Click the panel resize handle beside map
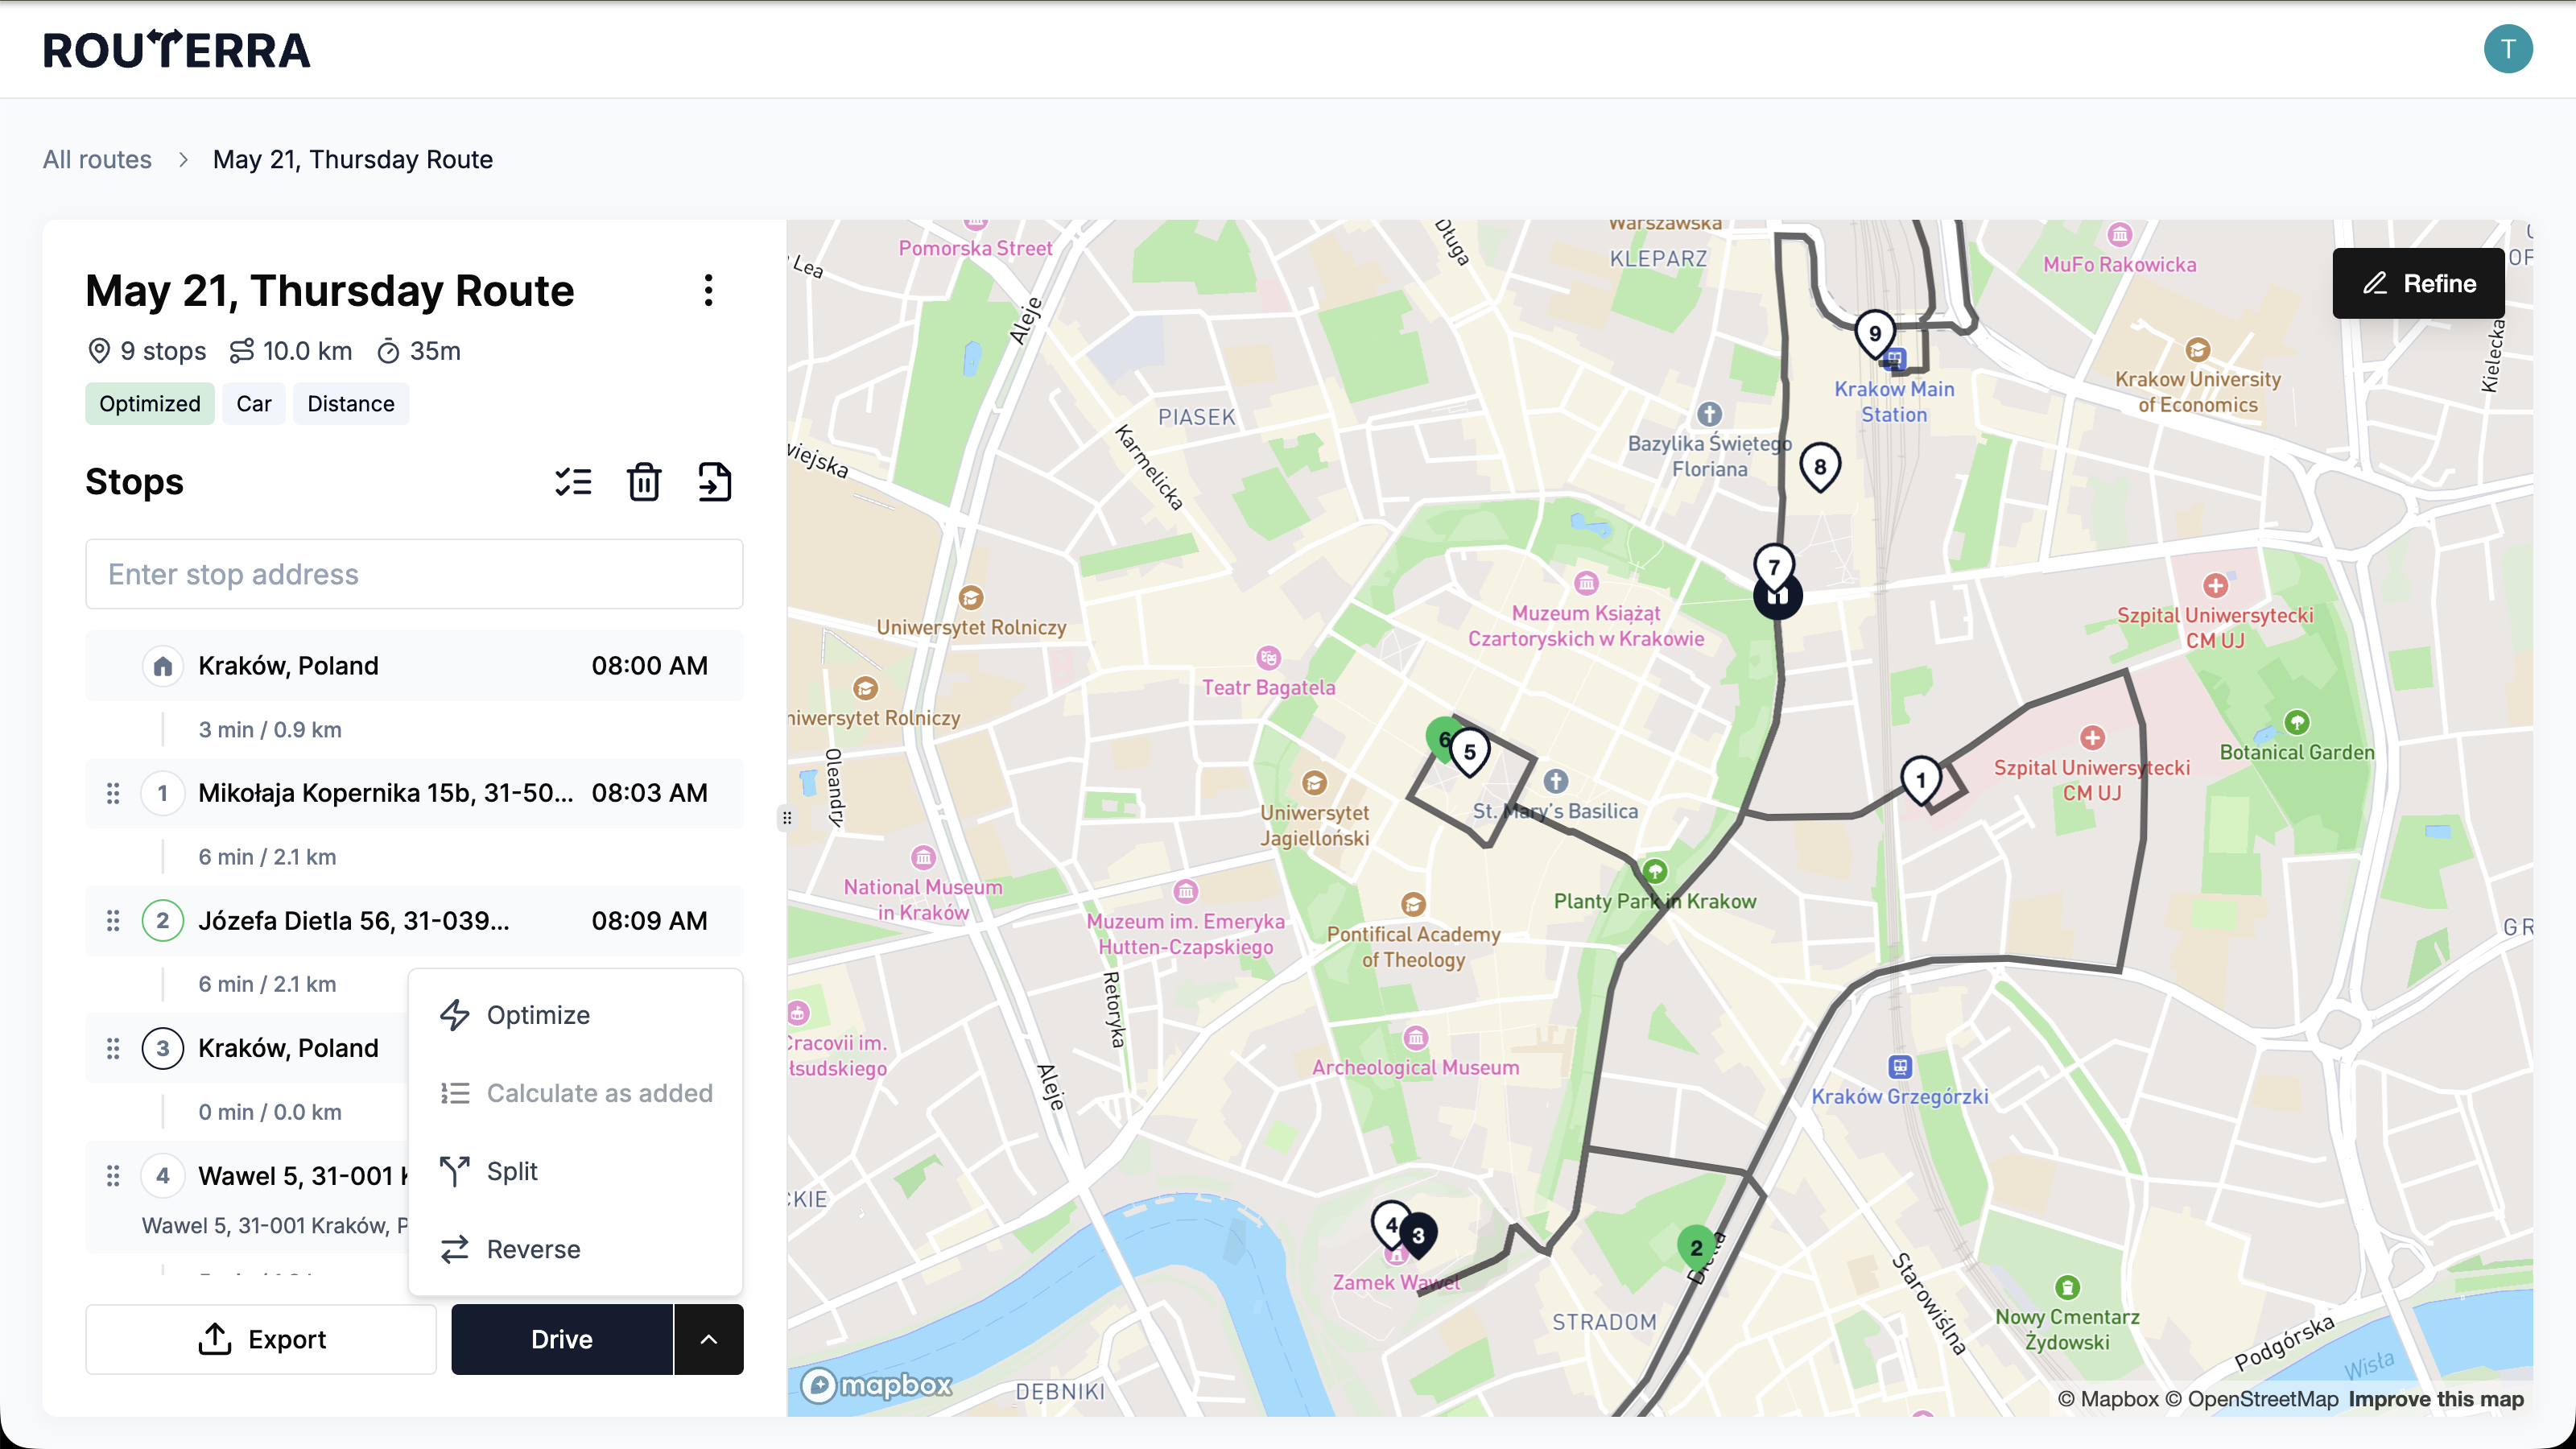The height and width of the screenshot is (1449, 2576). point(787,818)
